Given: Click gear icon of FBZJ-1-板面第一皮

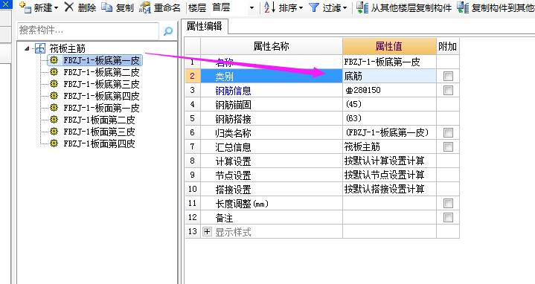Looking at the screenshot, I should 54,108.
